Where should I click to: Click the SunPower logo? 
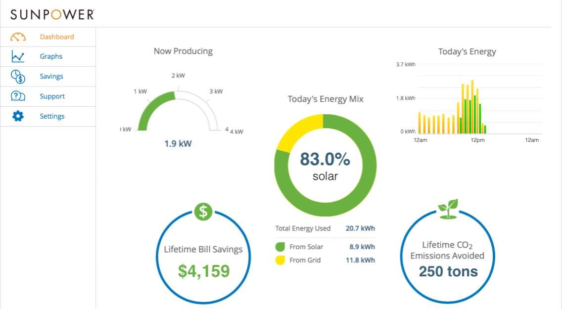click(52, 14)
